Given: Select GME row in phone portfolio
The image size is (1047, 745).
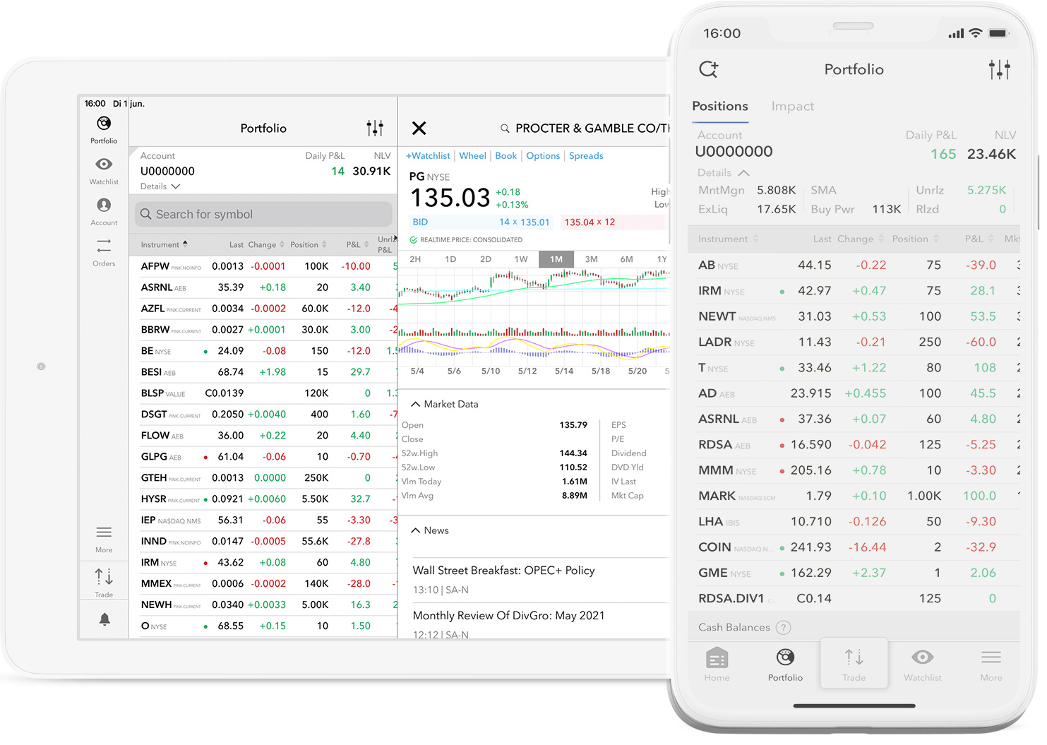Looking at the screenshot, I should point(854,573).
